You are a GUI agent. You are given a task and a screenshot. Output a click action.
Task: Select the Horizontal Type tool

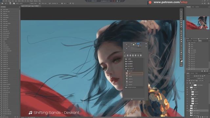(x=181, y=46)
